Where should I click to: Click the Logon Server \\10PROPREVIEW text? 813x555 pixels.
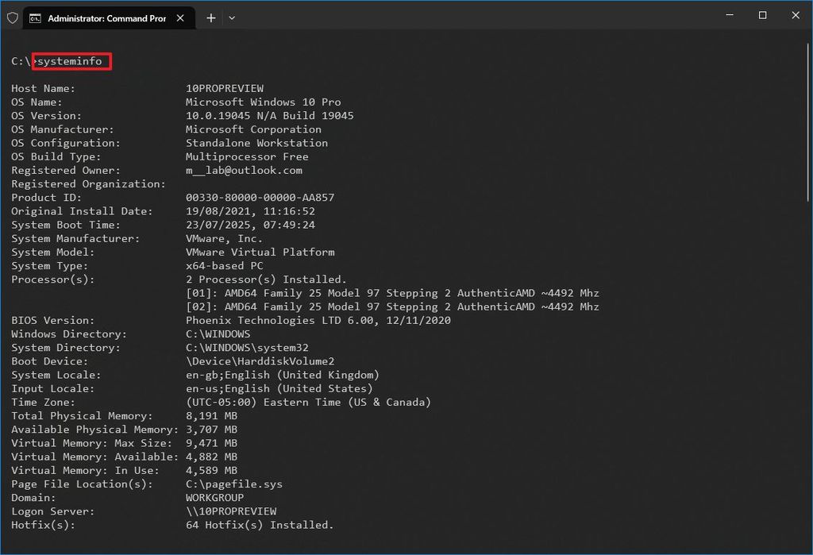[x=231, y=511]
